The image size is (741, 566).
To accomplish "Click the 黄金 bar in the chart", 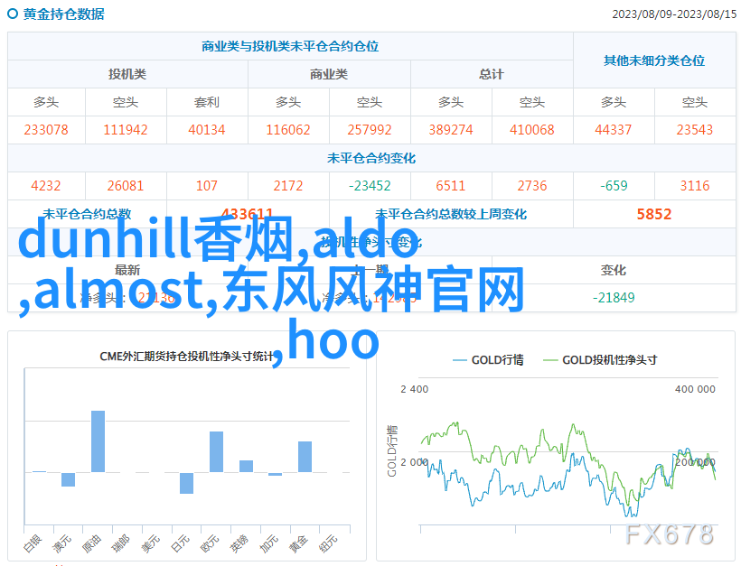I will (305, 457).
